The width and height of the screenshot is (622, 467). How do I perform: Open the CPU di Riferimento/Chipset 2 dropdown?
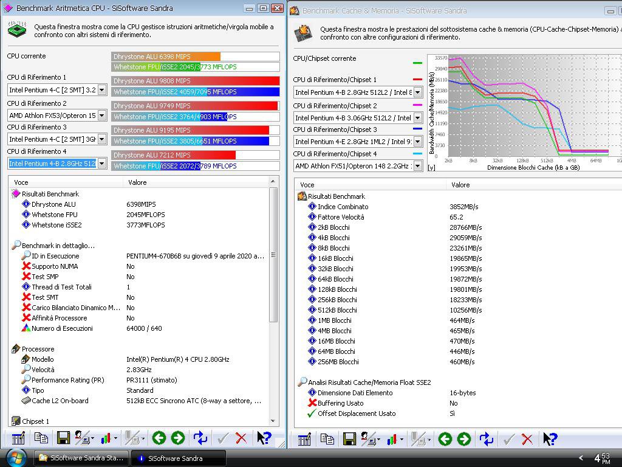point(418,118)
